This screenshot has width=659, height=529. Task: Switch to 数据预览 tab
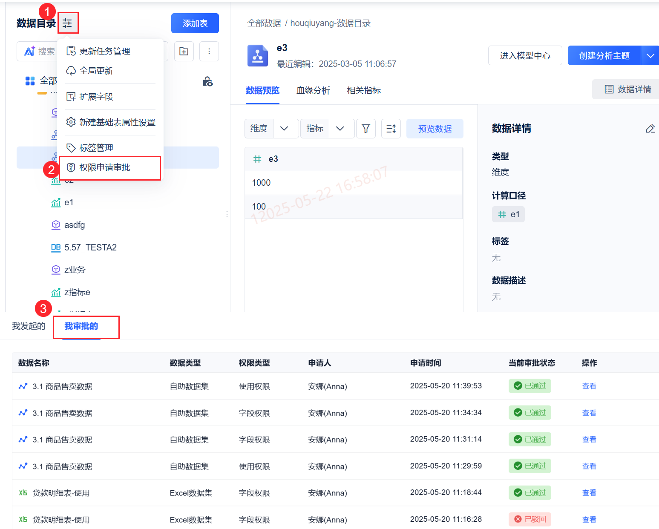(x=262, y=90)
